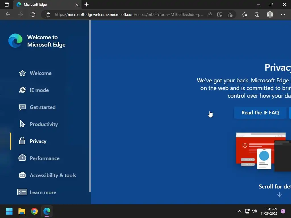This screenshot has height=218, width=291.
Task: Select the Accessibility briefcase icon
Action: coord(22,175)
